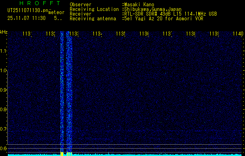Click the narrow left signal band in spectrogram
Viewport: 245px width, 156px height.
[x=62, y=92]
